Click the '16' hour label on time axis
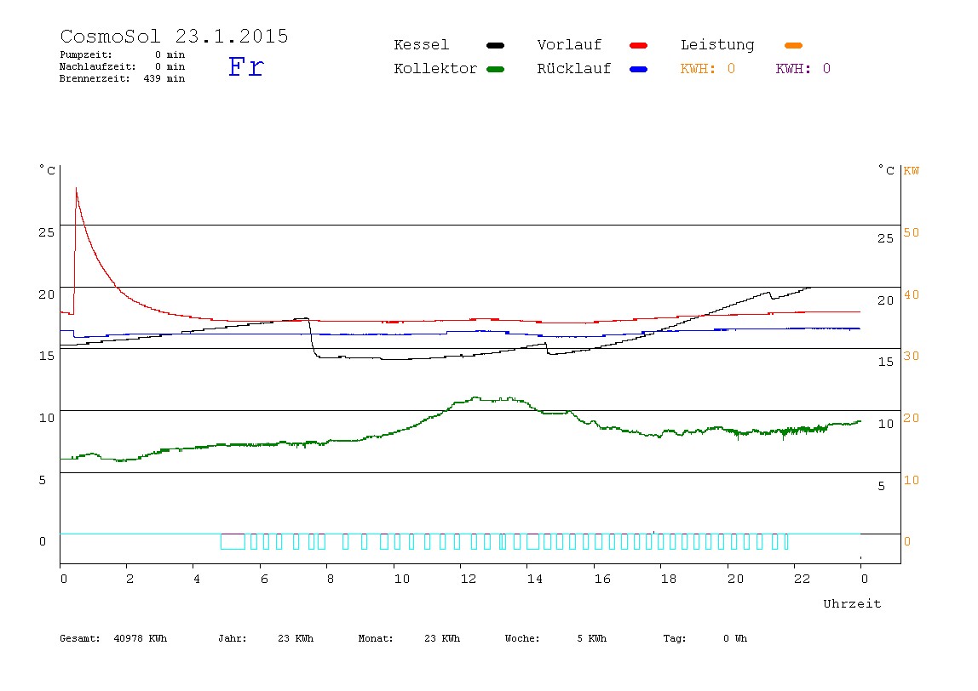 tap(602, 579)
